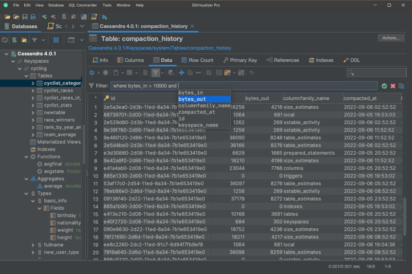Collapse the cycling keyspace node
The width and height of the screenshot is (412, 274).
pyautogui.click(x=19, y=69)
